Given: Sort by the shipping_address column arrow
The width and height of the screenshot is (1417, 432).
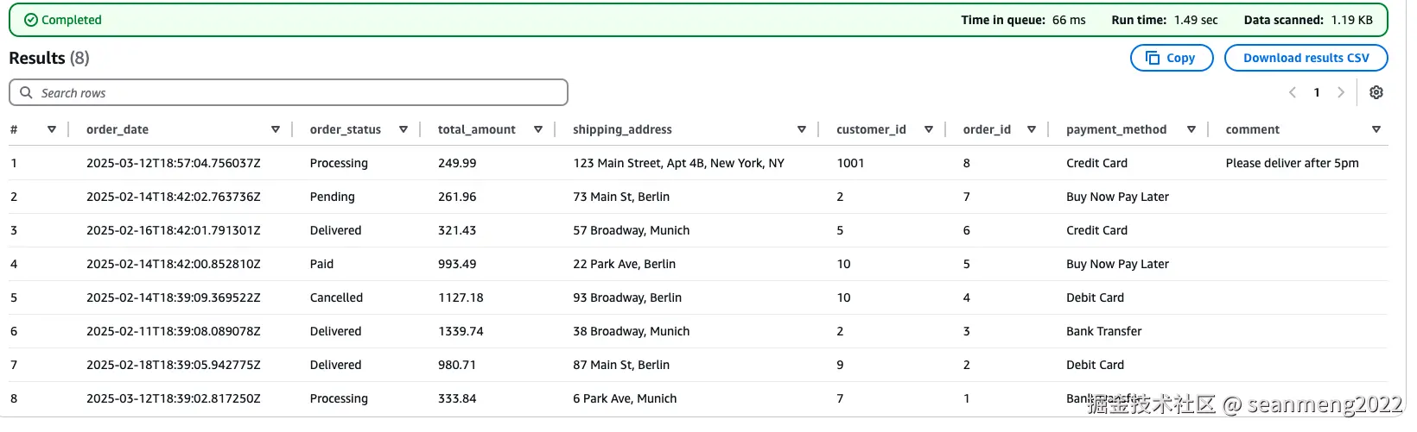Looking at the screenshot, I should coord(802,129).
